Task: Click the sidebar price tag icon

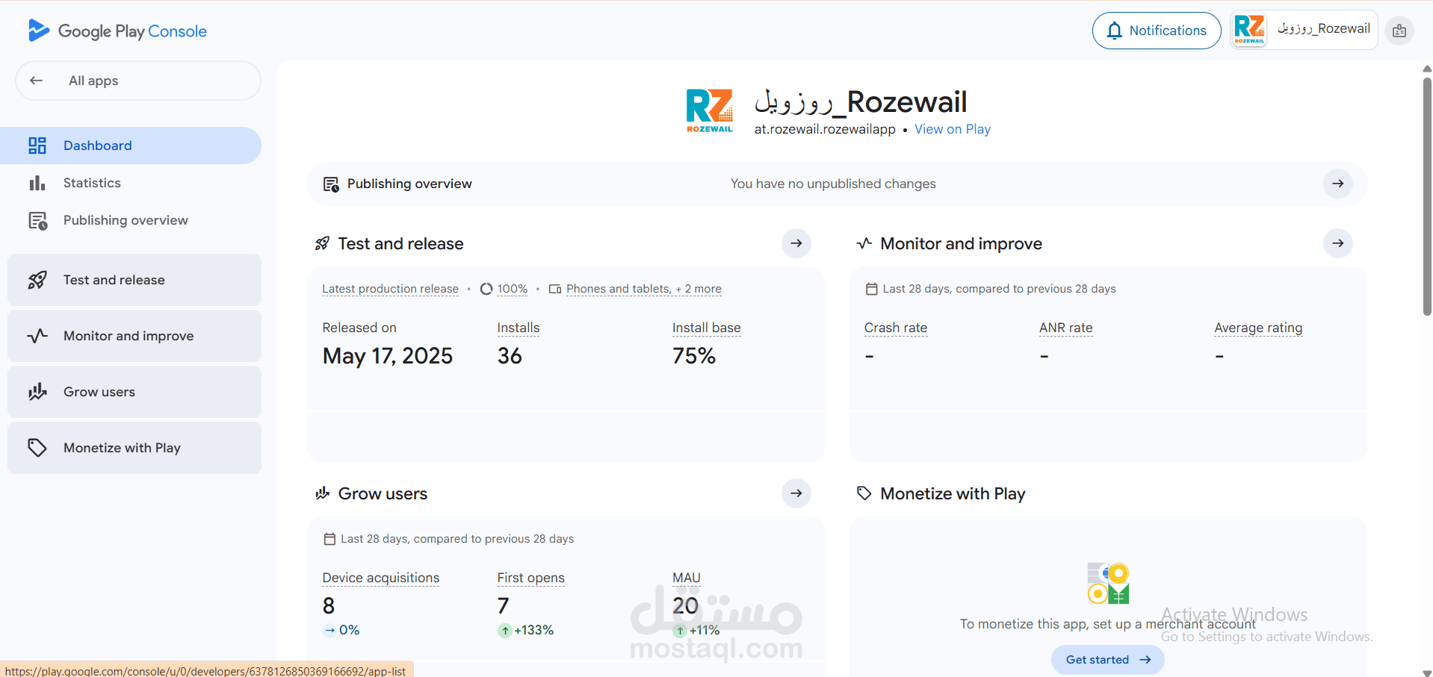Action: tap(37, 448)
